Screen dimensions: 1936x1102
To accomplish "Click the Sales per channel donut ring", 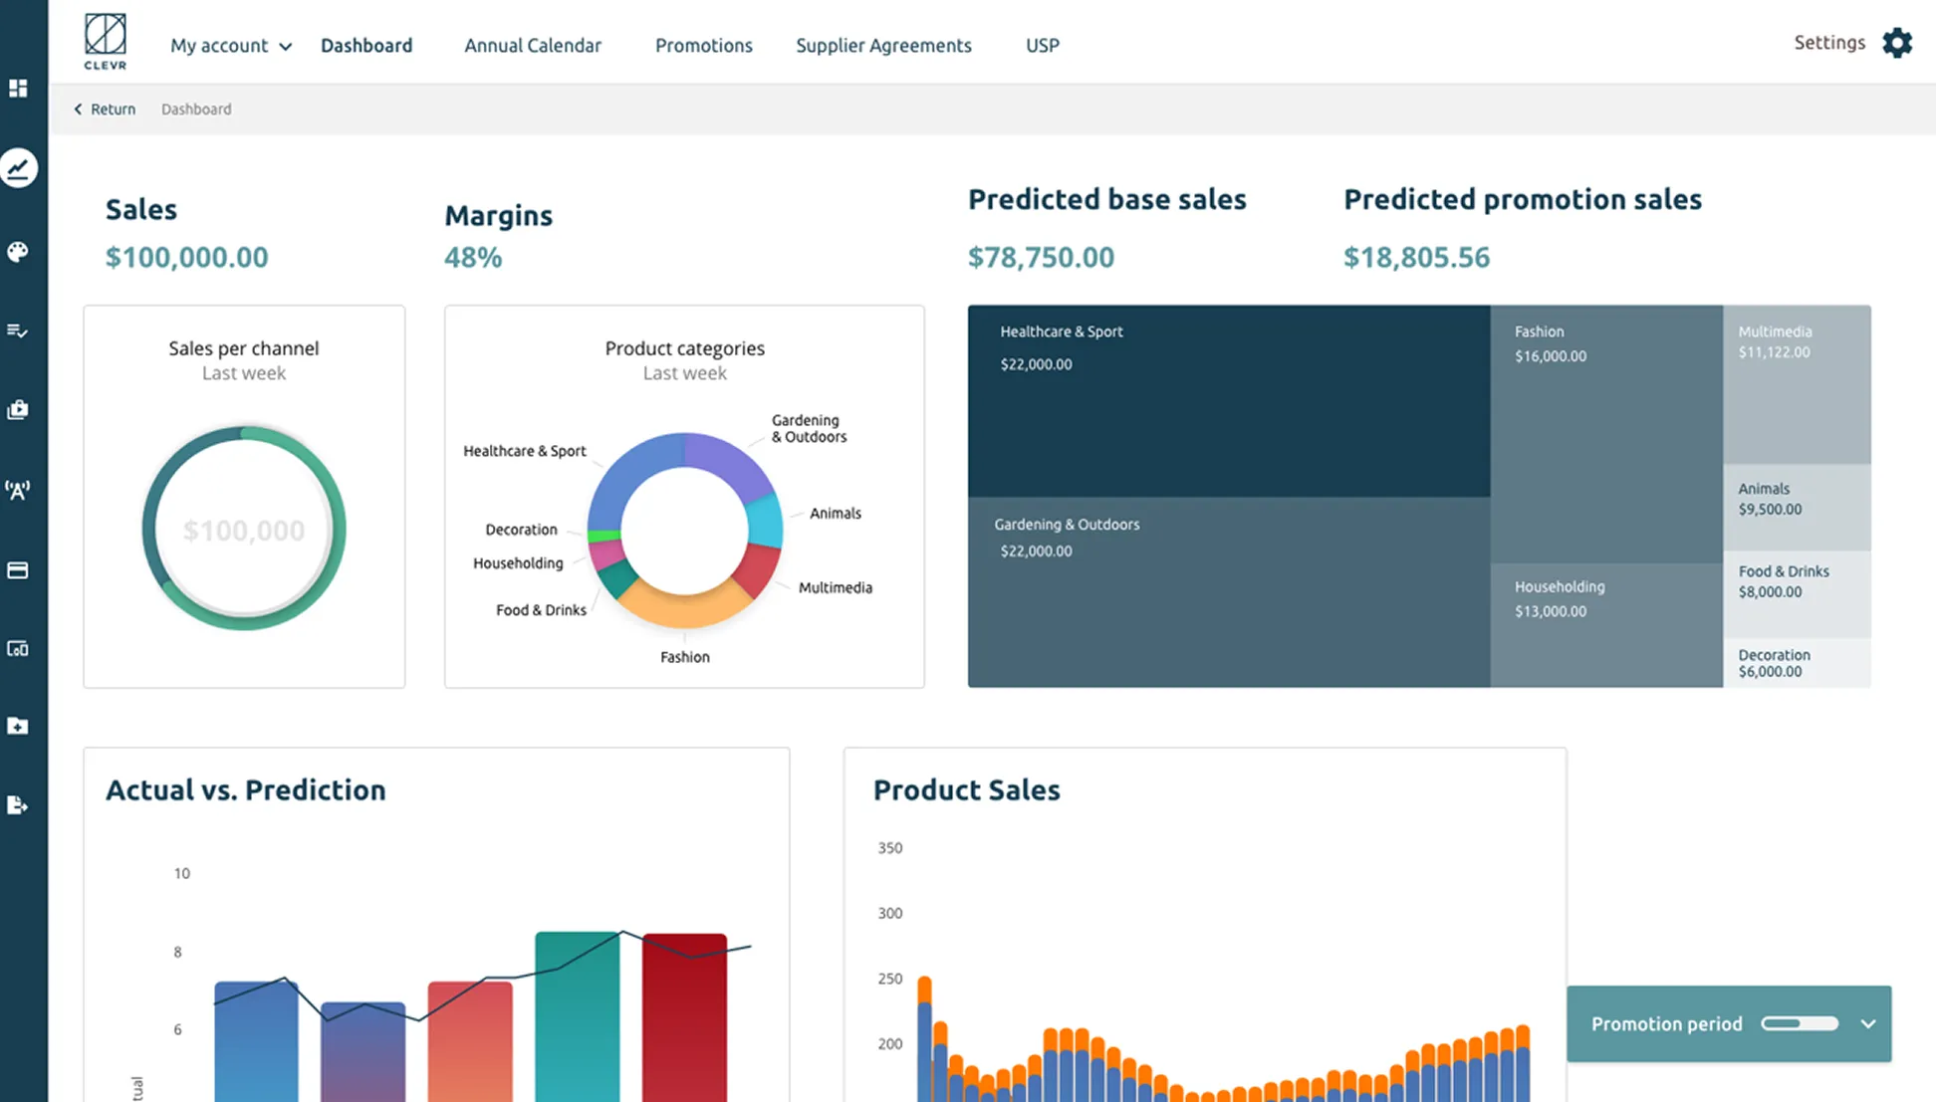I will point(338,528).
